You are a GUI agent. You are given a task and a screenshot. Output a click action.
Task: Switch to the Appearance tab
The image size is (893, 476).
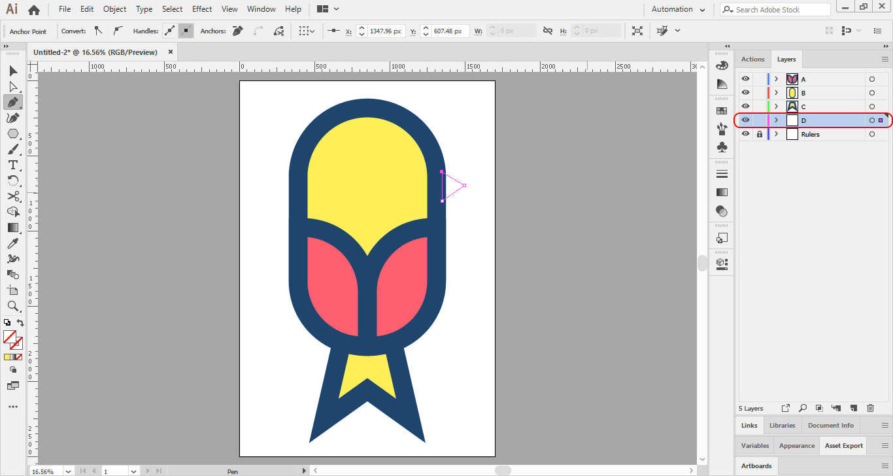[797, 445]
